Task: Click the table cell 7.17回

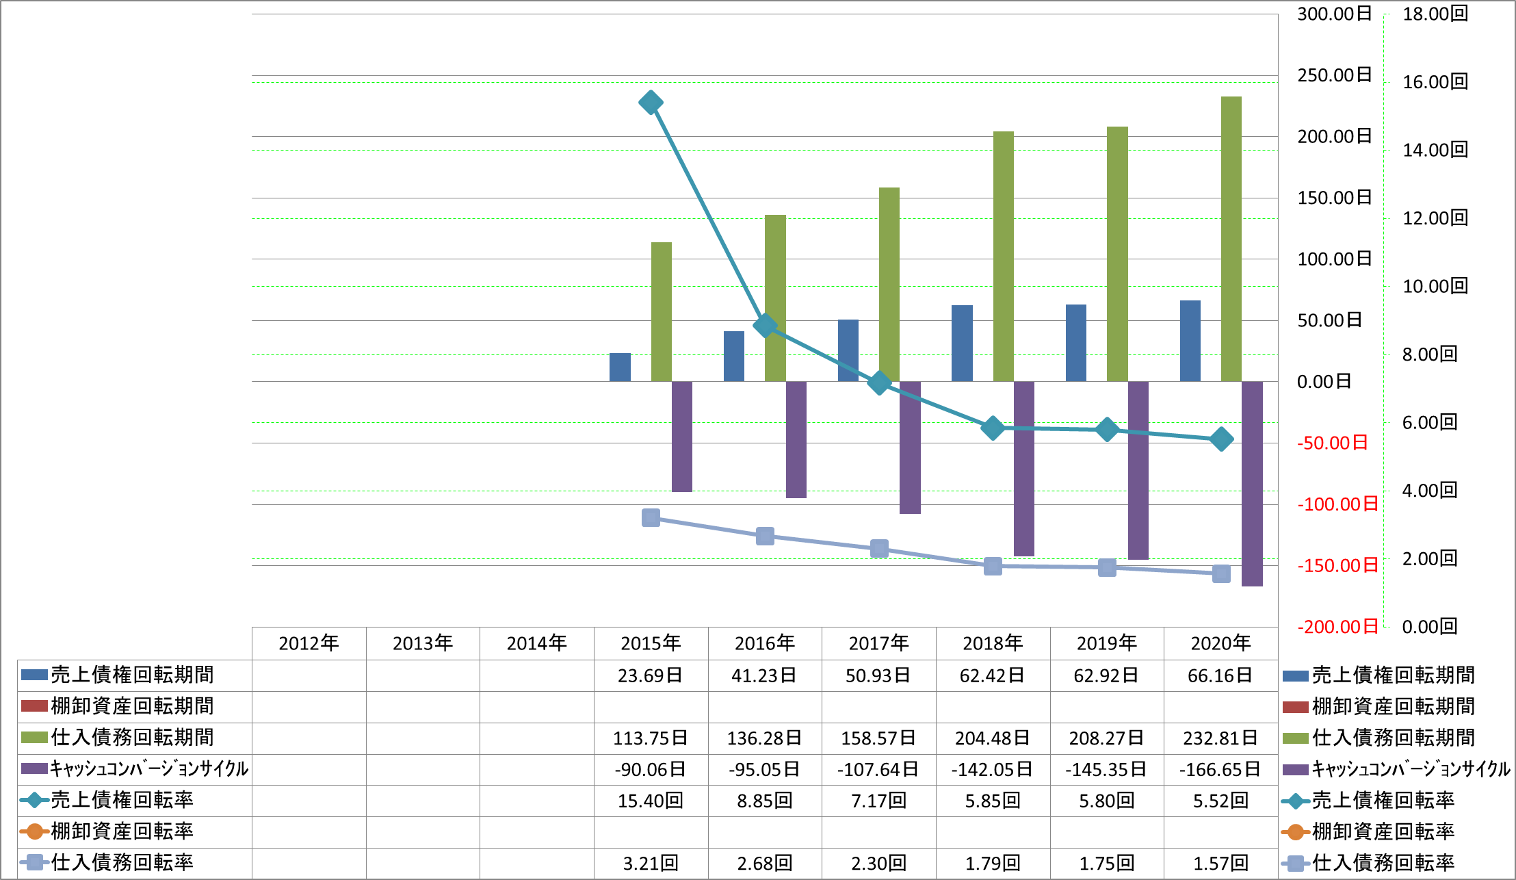Action: 879,801
